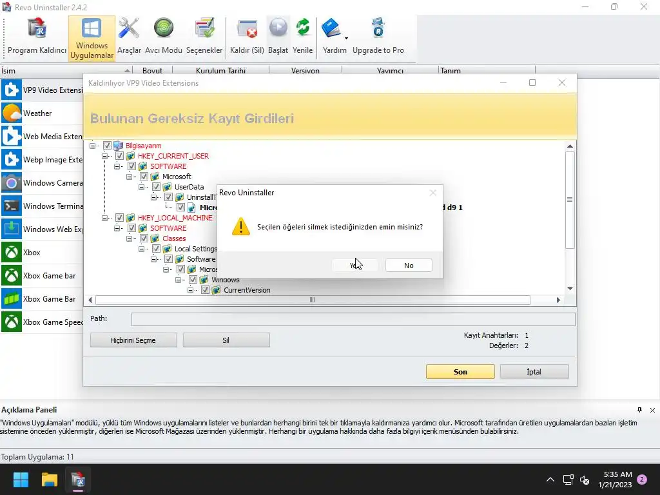Screen dimensions: 660x495
Task: Open Seçenekler options icon
Action: [x=204, y=37]
